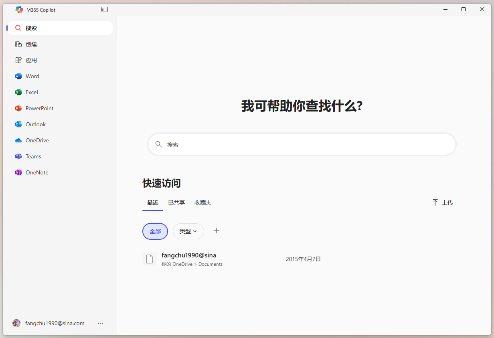Screen dimensions: 494x338
Task: Open Teams from the sidebar icon
Action: pyautogui.click(x=18, y=156)
